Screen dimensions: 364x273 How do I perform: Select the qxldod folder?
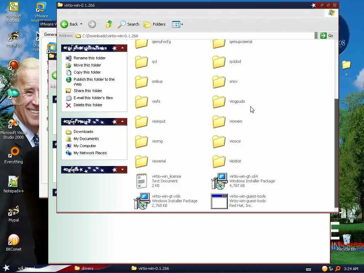pos(227,62)
